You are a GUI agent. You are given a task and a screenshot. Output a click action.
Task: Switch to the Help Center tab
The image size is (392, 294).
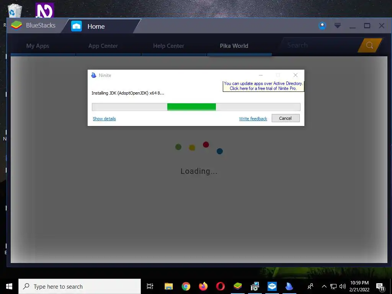(x=168, y=46)
